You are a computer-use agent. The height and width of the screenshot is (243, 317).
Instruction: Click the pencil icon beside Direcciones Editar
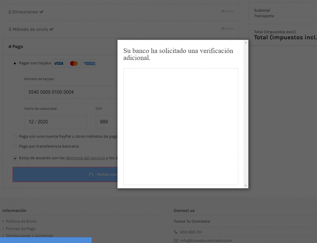point(223,11)
